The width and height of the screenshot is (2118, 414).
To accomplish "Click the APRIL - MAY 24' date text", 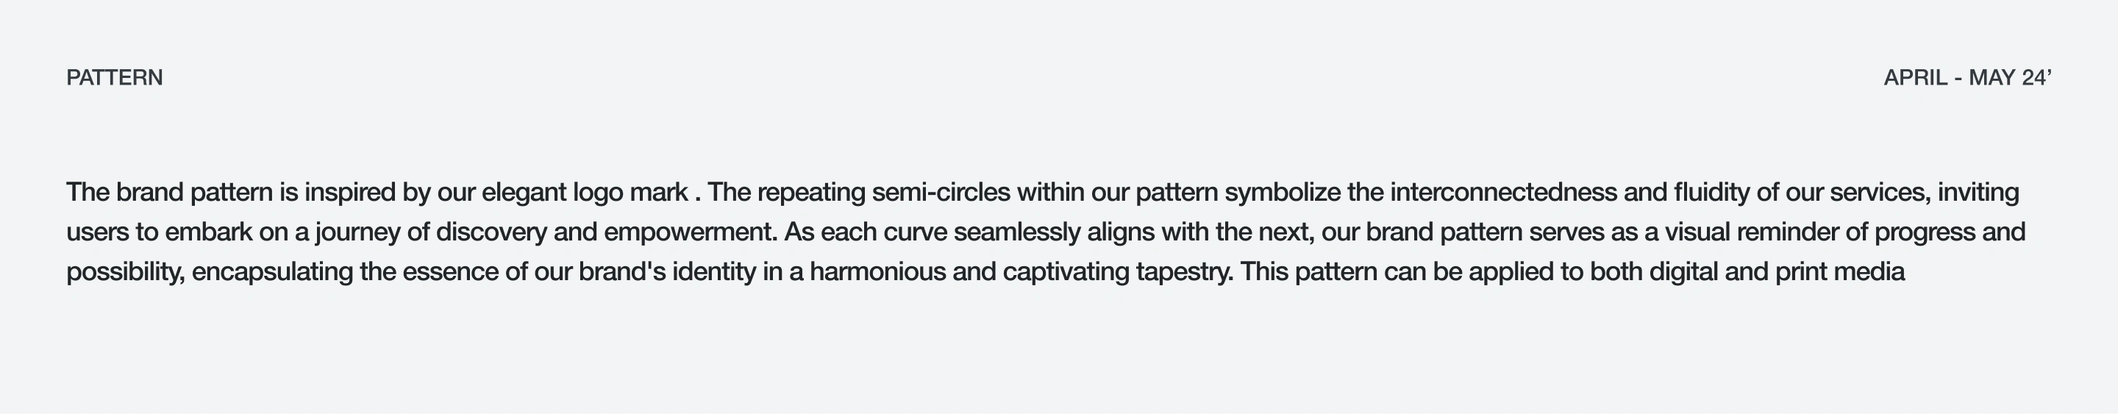I will 1967,78.
